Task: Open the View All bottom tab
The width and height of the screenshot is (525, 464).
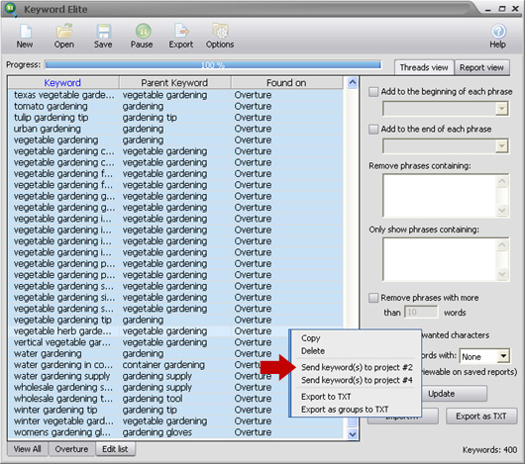Action: [28, 449]
